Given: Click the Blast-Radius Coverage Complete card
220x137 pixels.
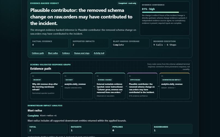Looking at the screenshot, I should point(130,43).
